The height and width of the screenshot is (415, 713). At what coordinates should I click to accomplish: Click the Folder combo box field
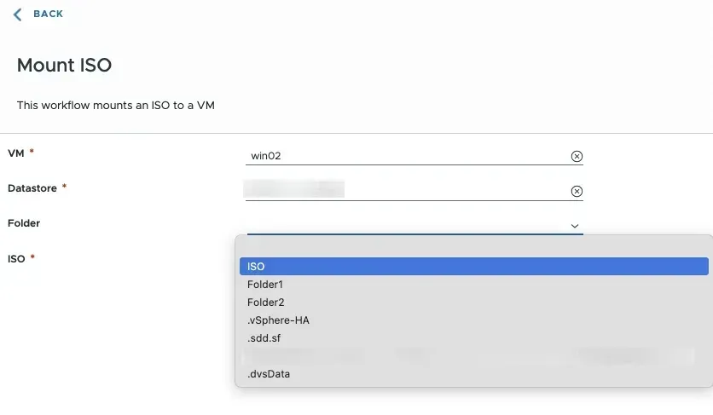(406, 225)
